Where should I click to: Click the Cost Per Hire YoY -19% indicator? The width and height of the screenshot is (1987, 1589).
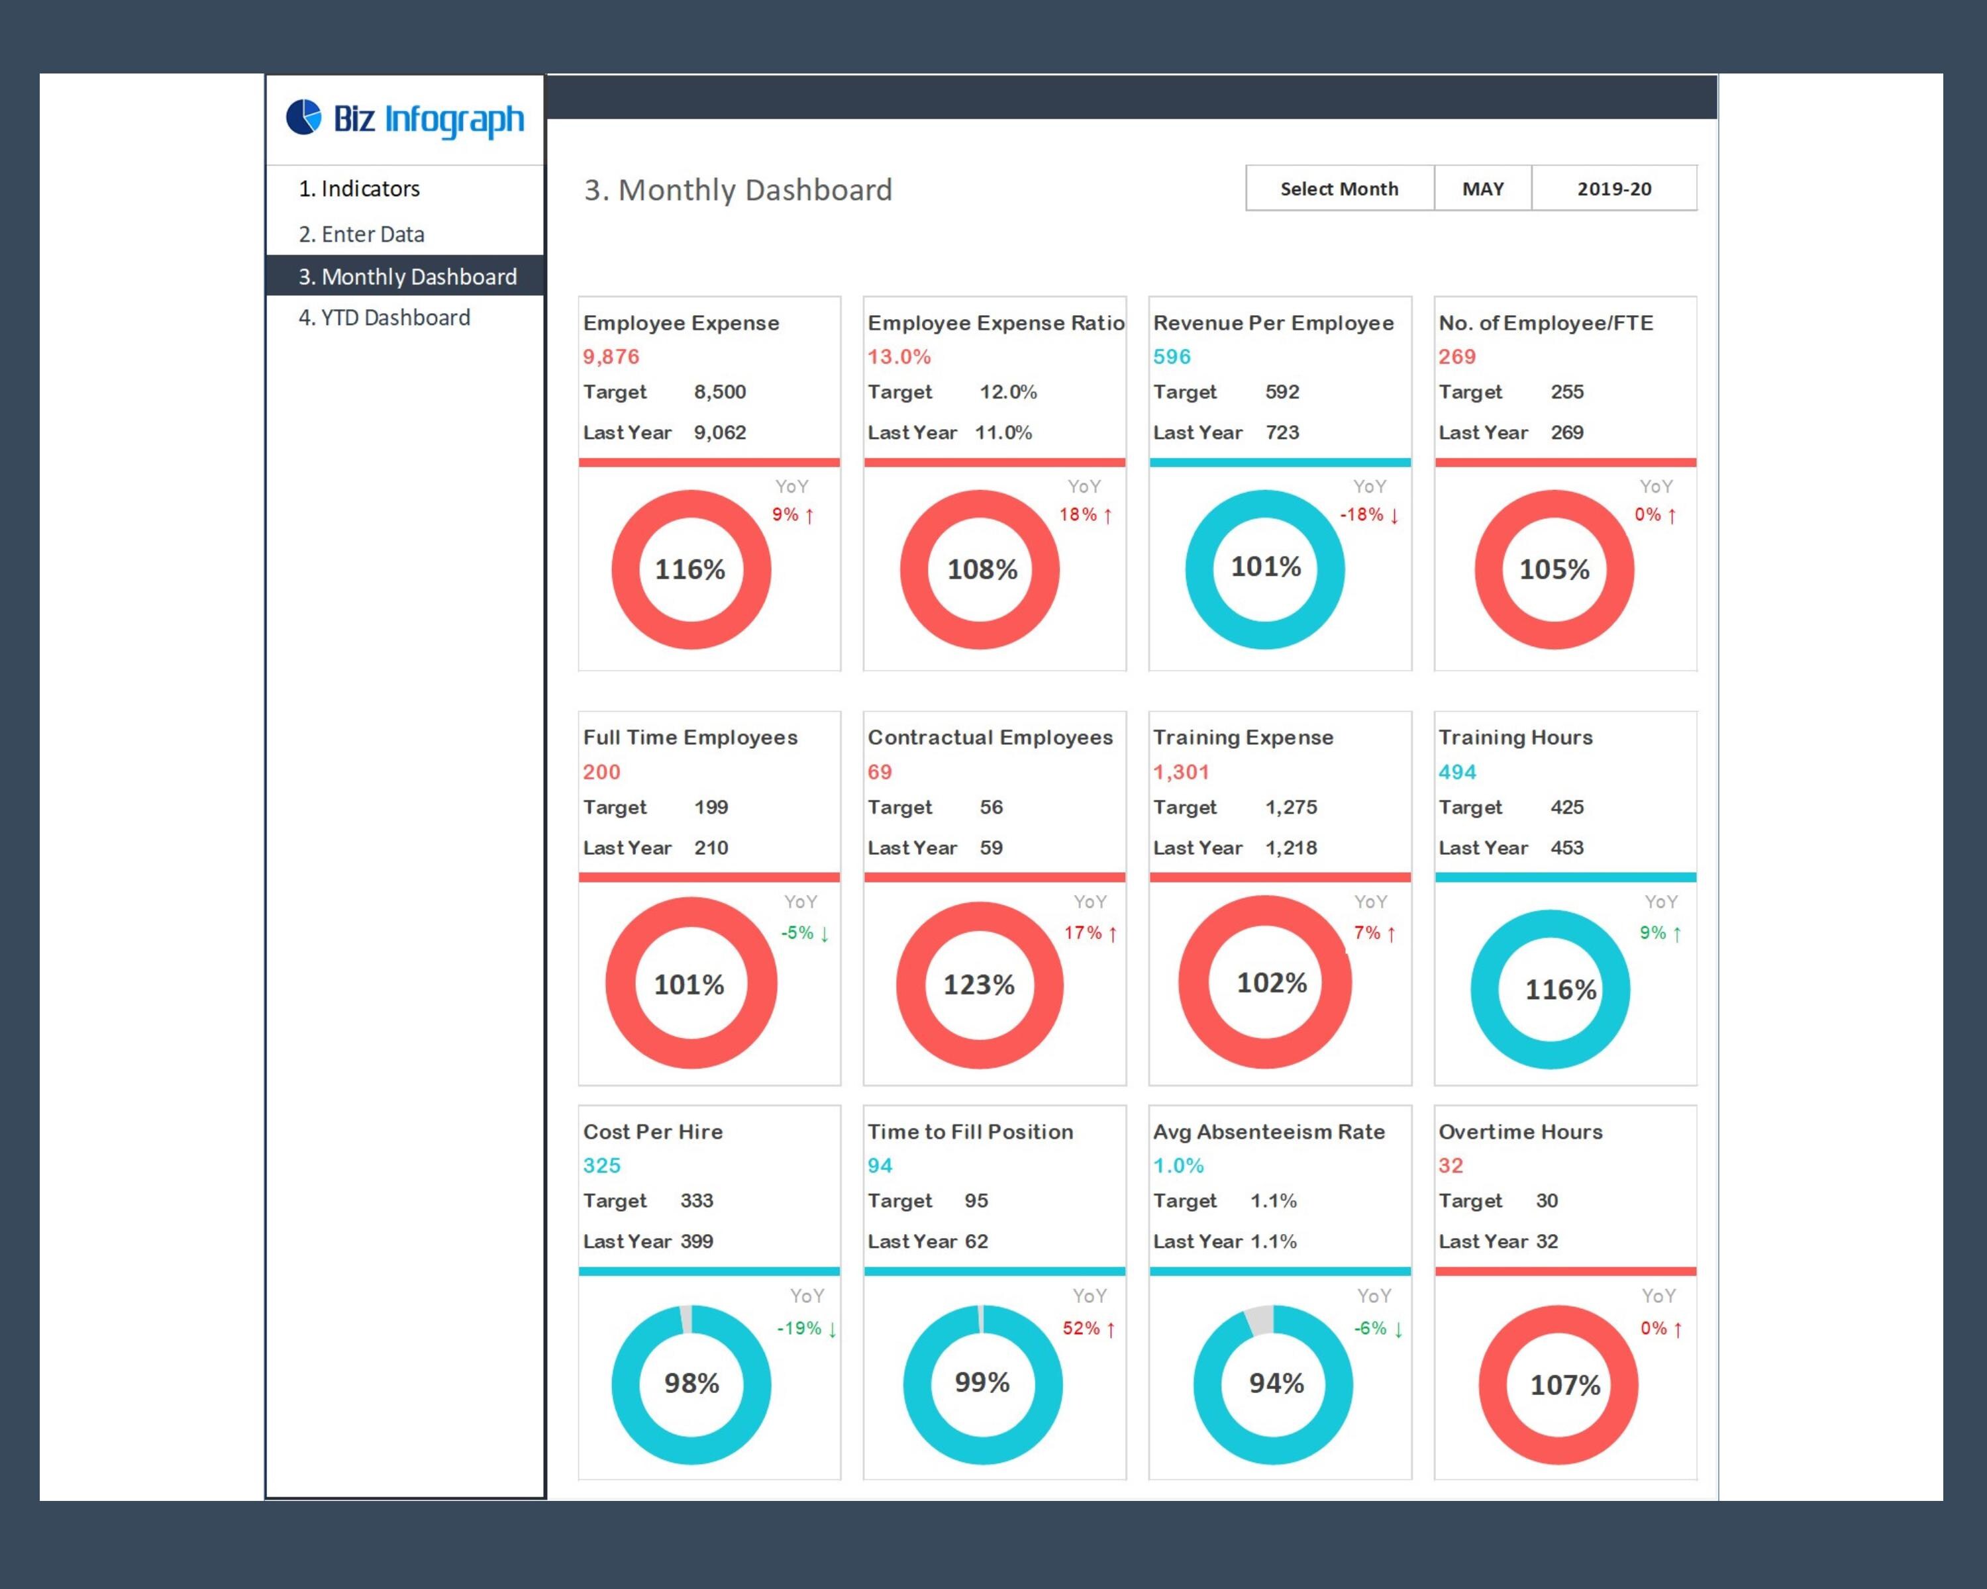[x=807, y=1328]
